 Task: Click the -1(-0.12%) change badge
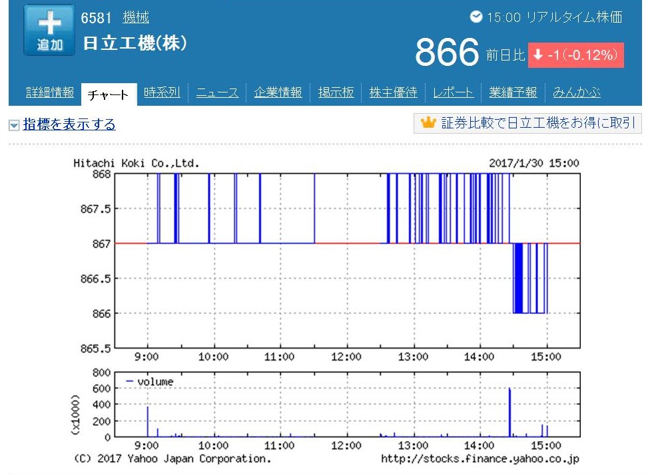pos(575,55)
